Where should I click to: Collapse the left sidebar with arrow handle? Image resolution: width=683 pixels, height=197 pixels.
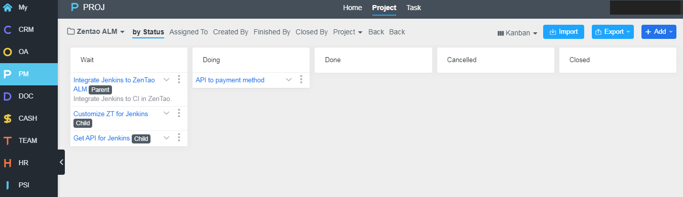[x=61, y=162]
